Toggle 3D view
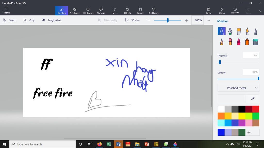Viewport: 264px width, 148px height. tap(132, 20)
